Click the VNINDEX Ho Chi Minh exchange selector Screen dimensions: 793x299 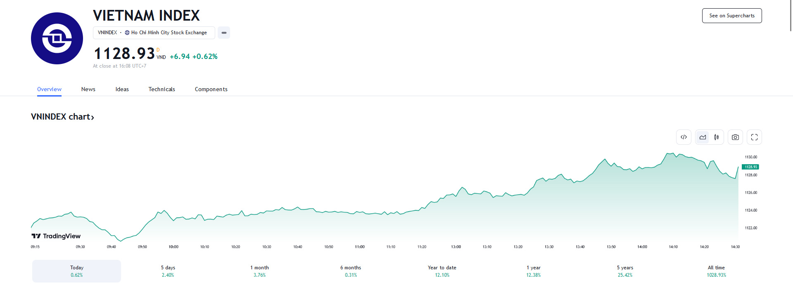[x=154, y=33]
